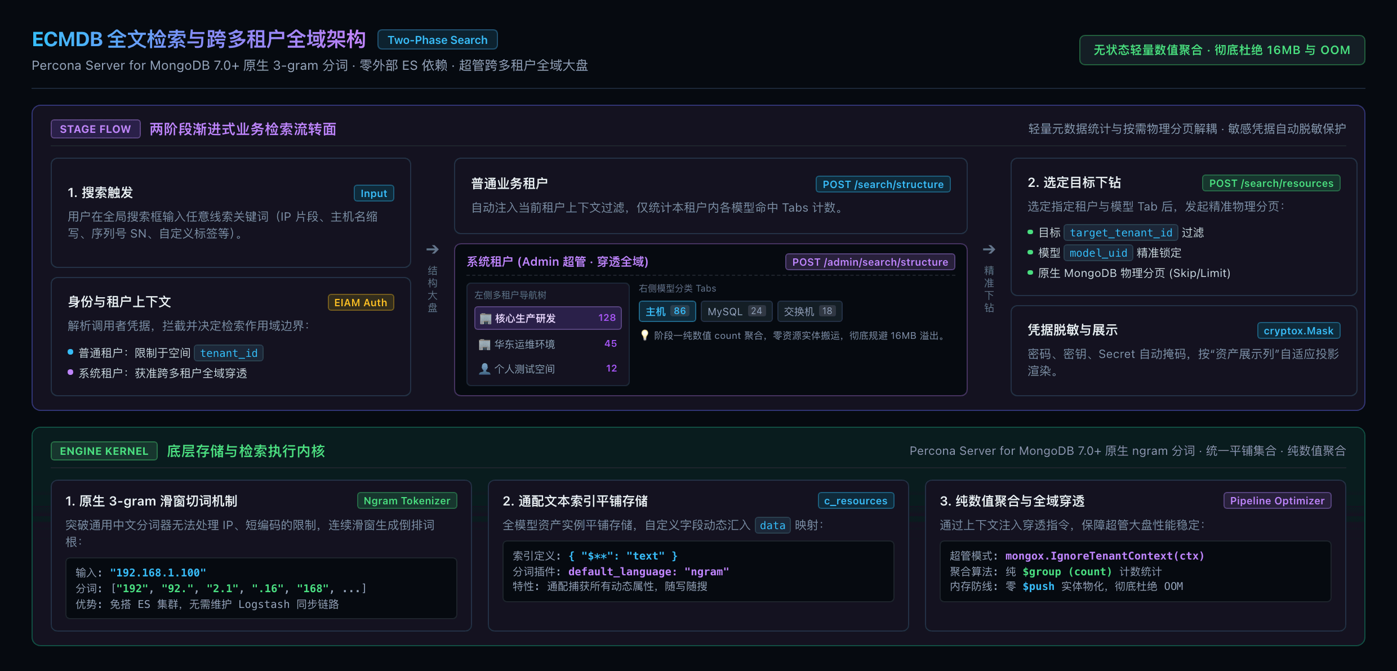1397x671 pixels.
Task: Click the 右侧模型分类 Tabs label
Action: tap(678, 288)
